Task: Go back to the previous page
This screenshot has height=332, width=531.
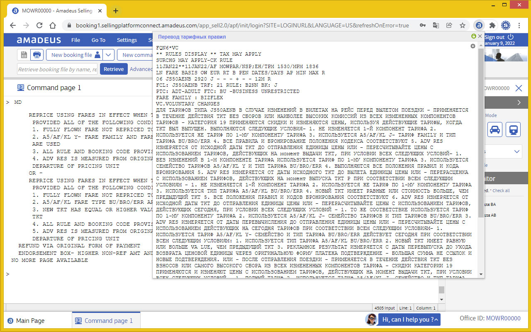Action: point(13,25)
